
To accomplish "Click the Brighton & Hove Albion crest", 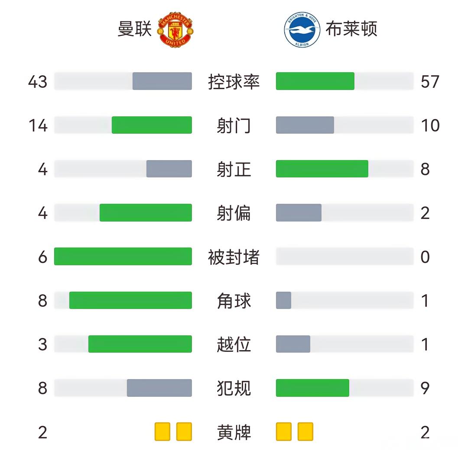I will click(x=302, y=29).
